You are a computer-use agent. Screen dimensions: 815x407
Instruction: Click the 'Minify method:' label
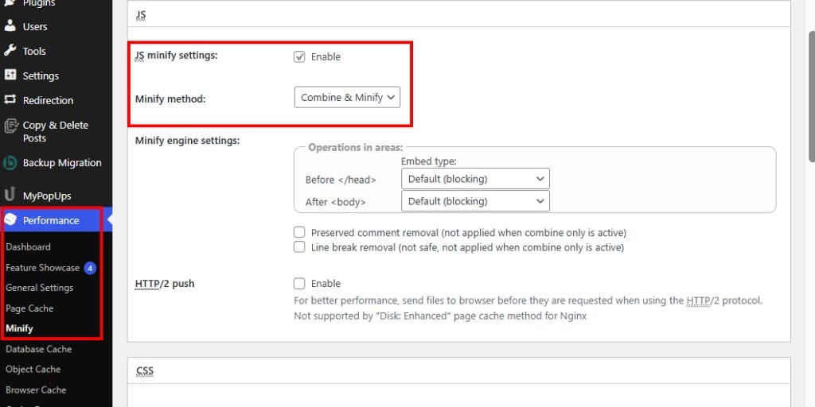click(x=170, y=99)
